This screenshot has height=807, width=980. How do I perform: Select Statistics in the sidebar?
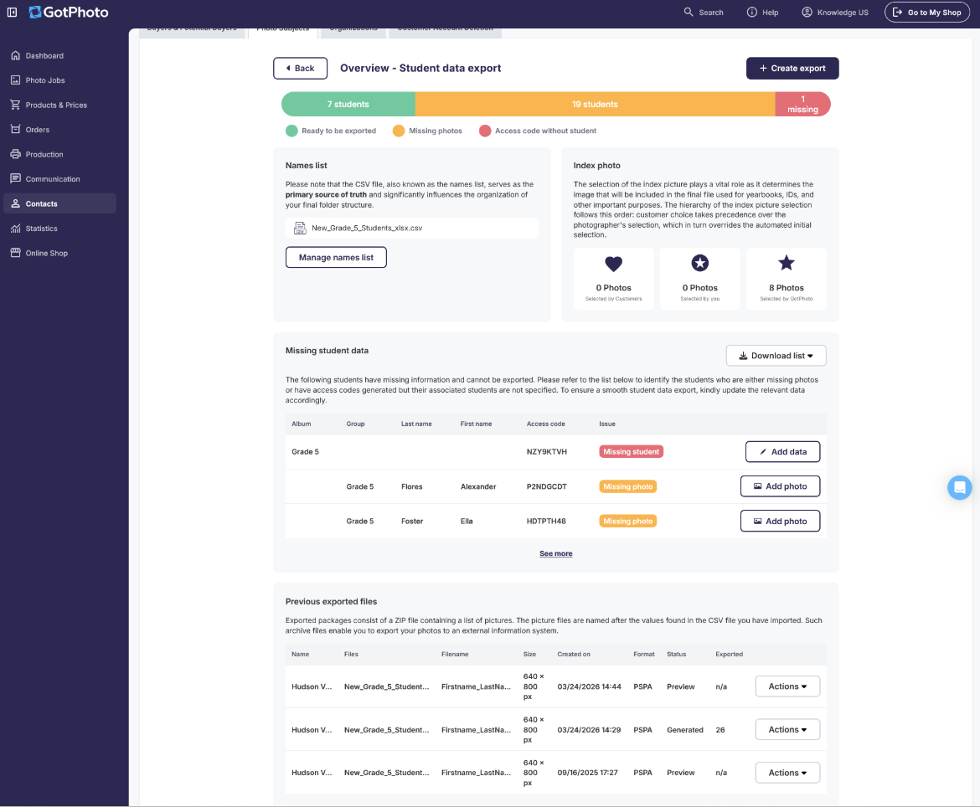60,228
